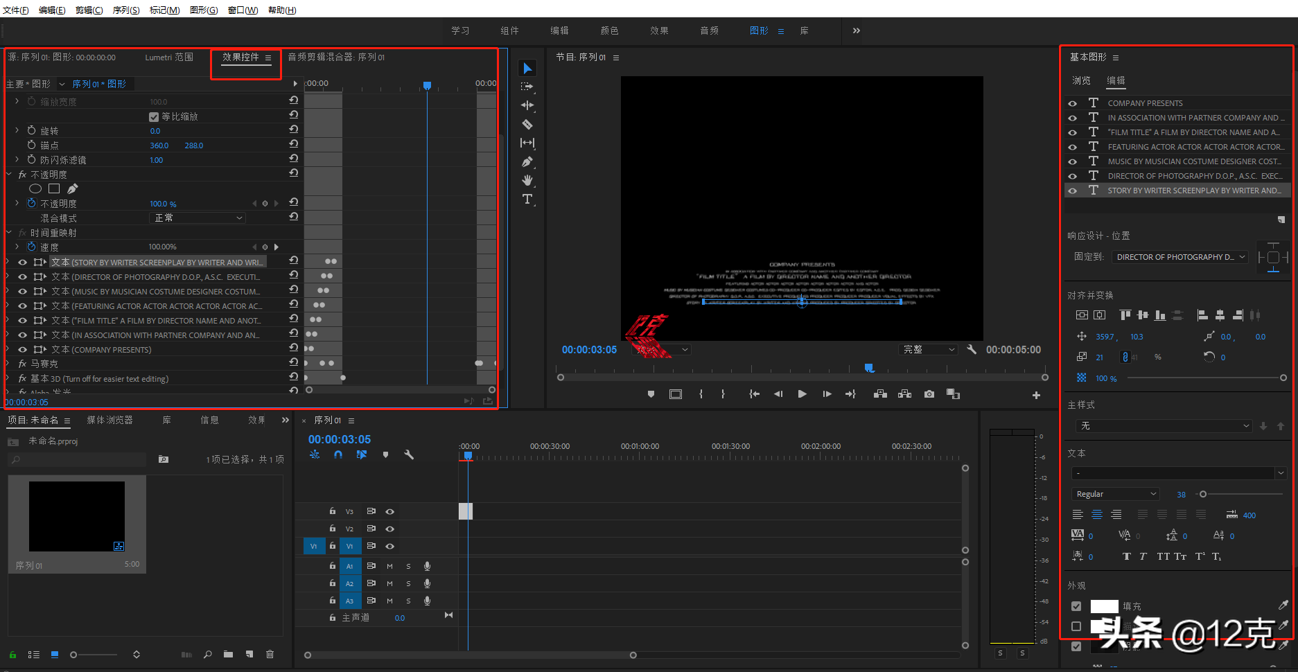Toggle V2 track output eye
This screenshot has width=1298, height=672.
[x=390, y=529]
